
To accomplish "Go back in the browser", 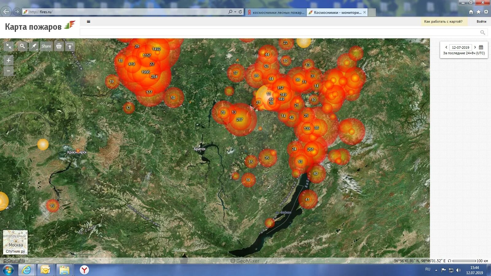I will coord(6,12).
